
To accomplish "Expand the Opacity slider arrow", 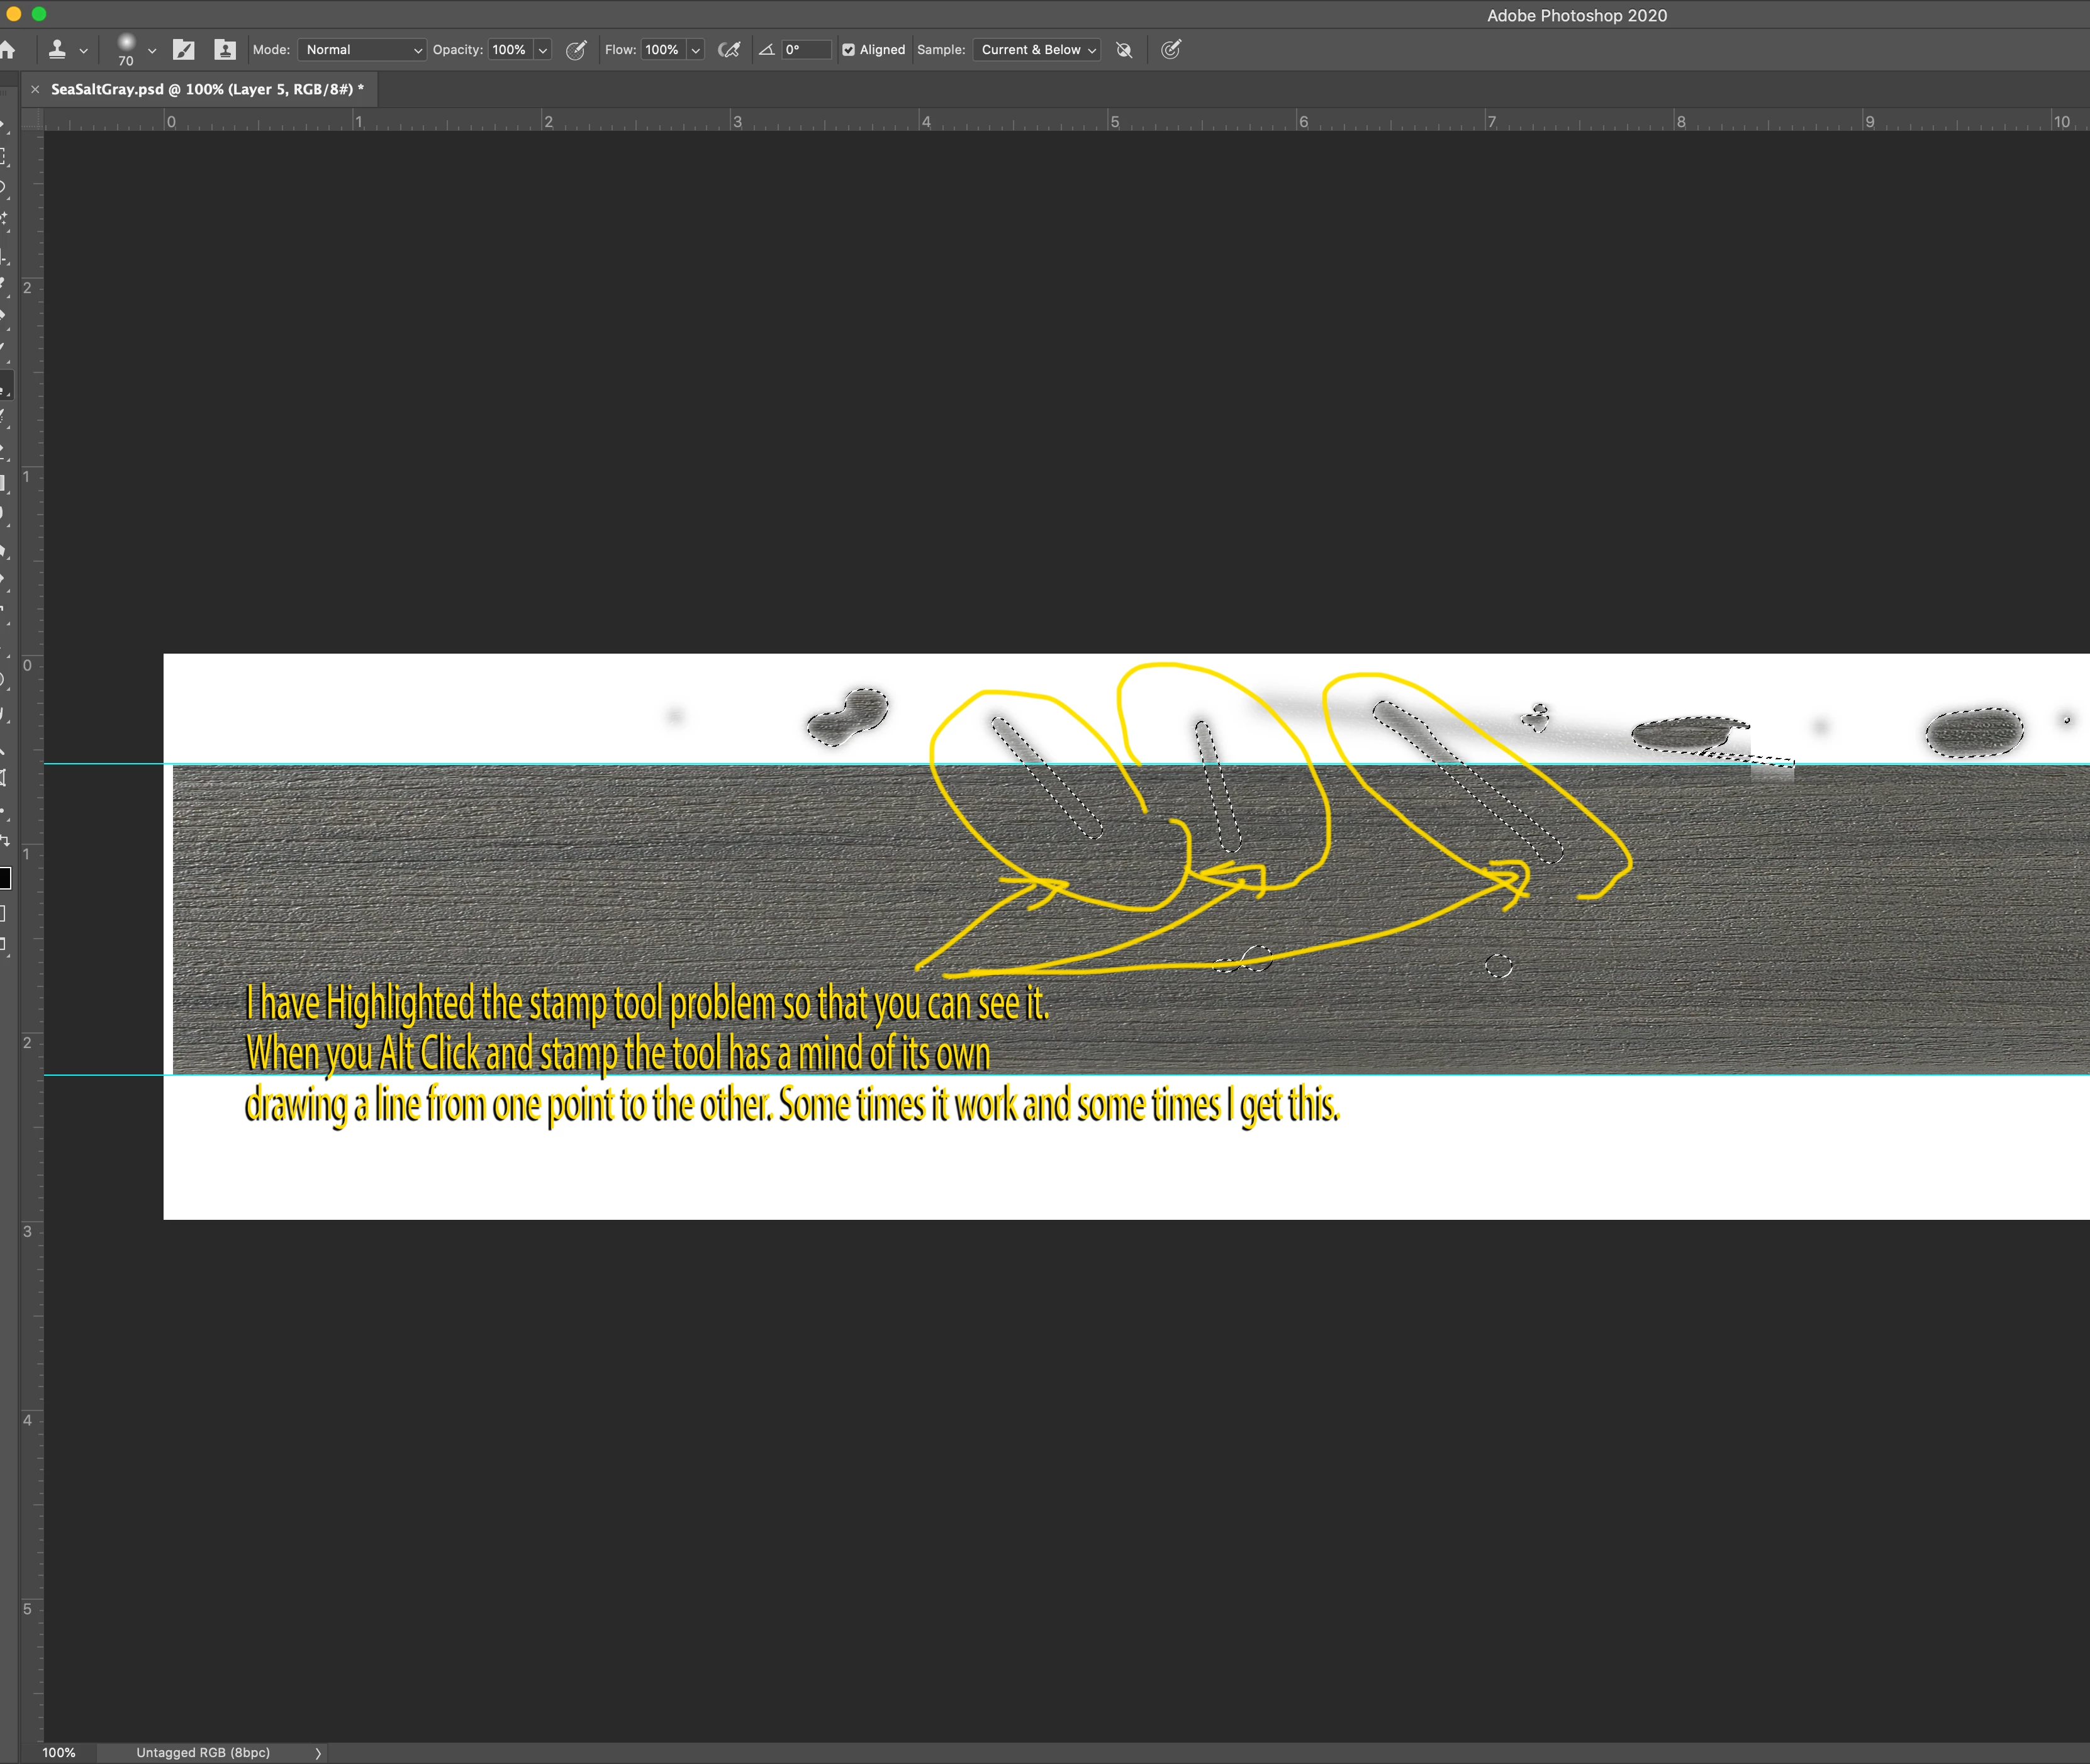I will [x=543, y=50].
